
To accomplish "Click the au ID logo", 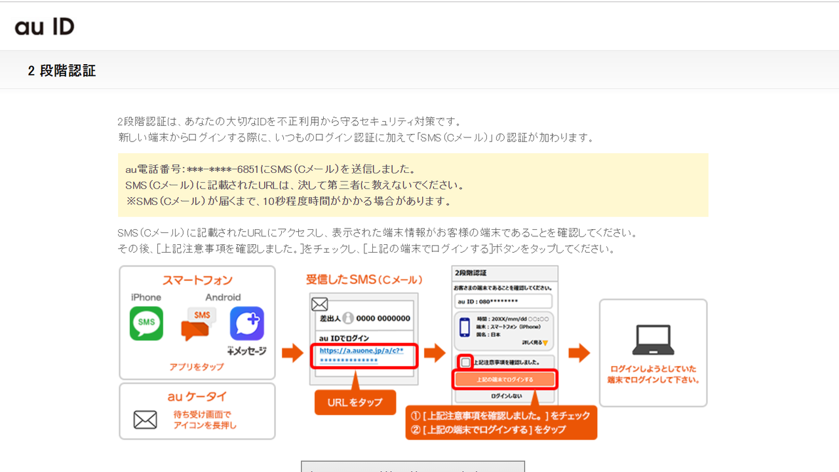I will click(x=45, y=27).
